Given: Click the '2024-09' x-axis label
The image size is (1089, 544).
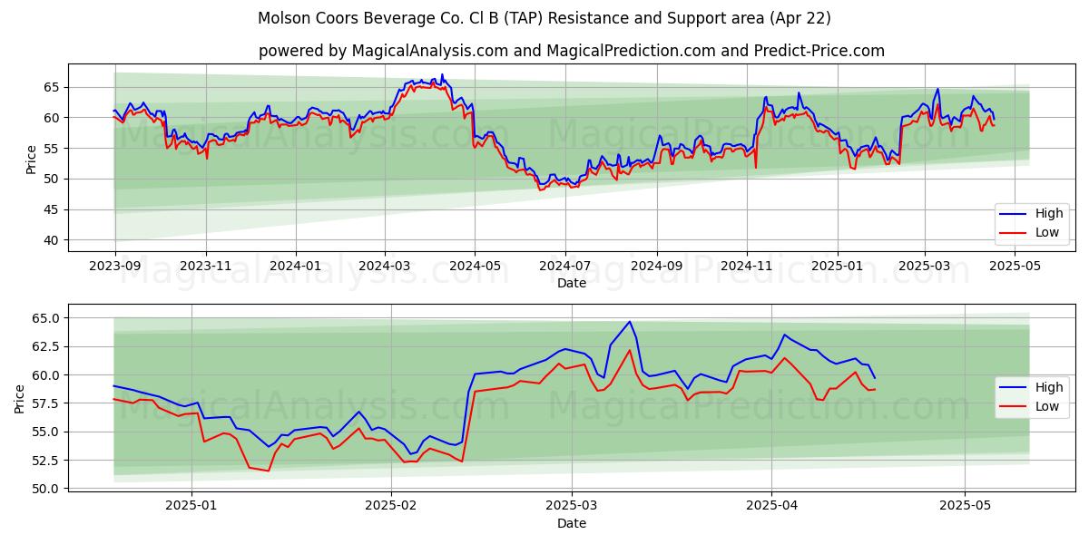Looking at the screenshot, I should pos(657,266).
